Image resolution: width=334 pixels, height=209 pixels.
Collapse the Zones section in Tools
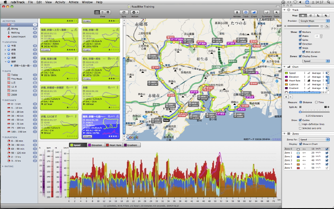(x=284, y=134)
